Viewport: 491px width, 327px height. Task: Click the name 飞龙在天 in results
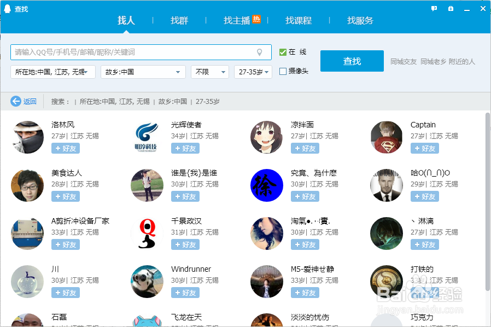tap(186, 317)
